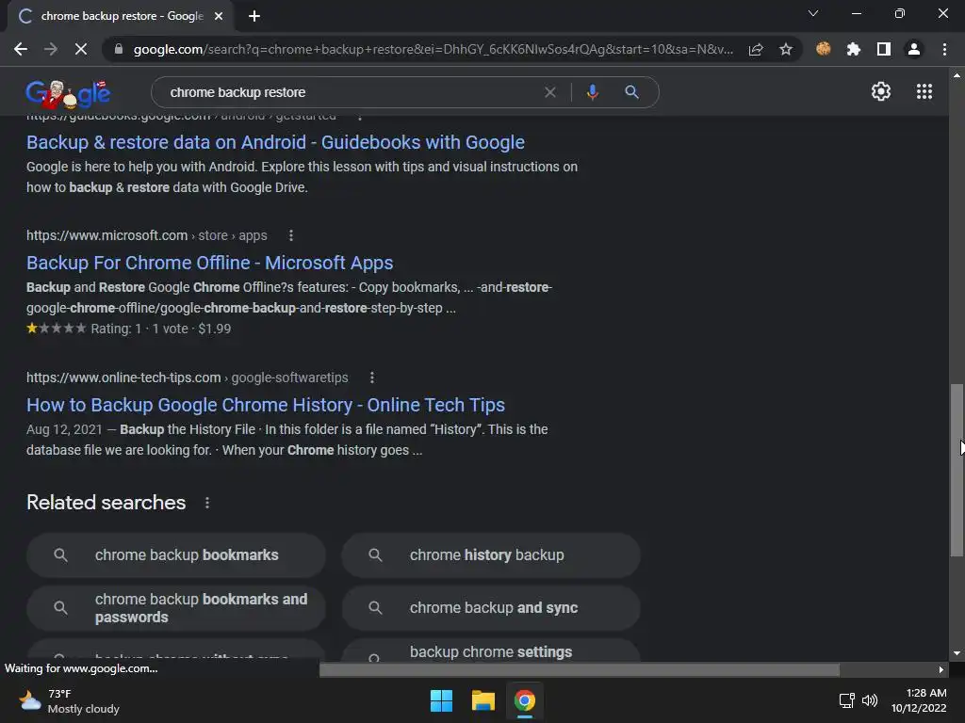The width and height of the screenshot is (965, 723).
Task: Search chrome backup bookmarks suggestion
Action: (x=176, y=555)
